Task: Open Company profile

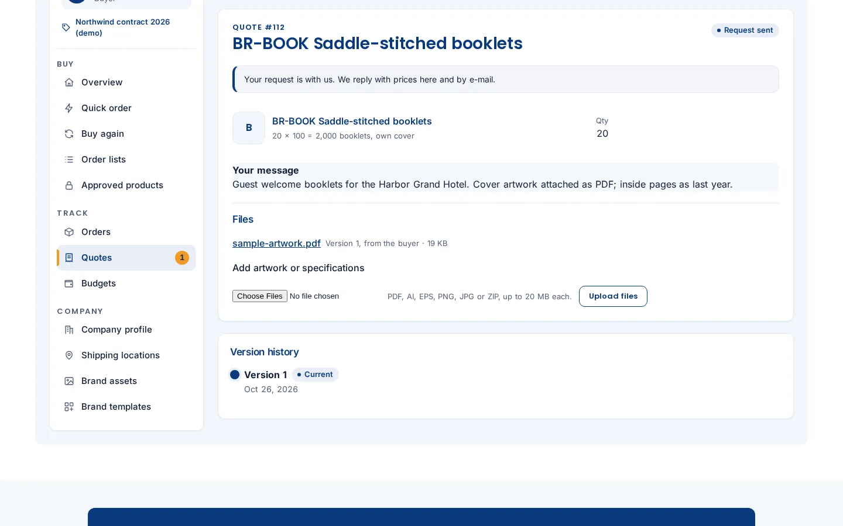Action: (126, 330)
